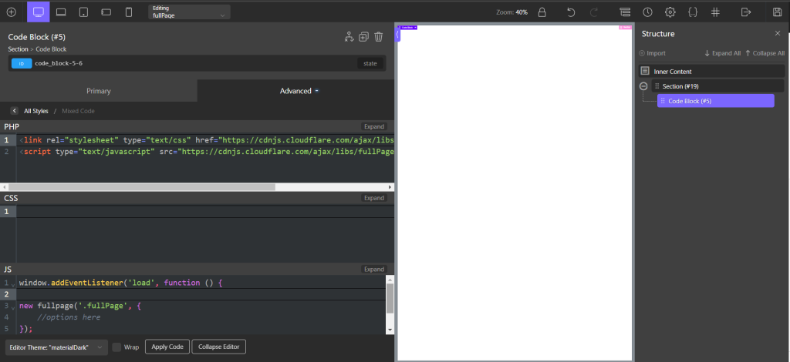Save the page with floppy disk icon
Screen dimensions: 790x362
(777, 12)
